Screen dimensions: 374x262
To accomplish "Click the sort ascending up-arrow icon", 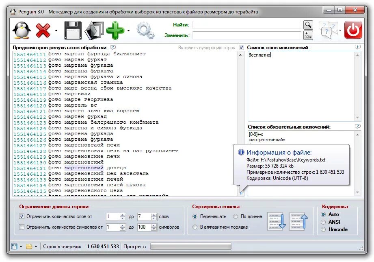I will (298, 221).
